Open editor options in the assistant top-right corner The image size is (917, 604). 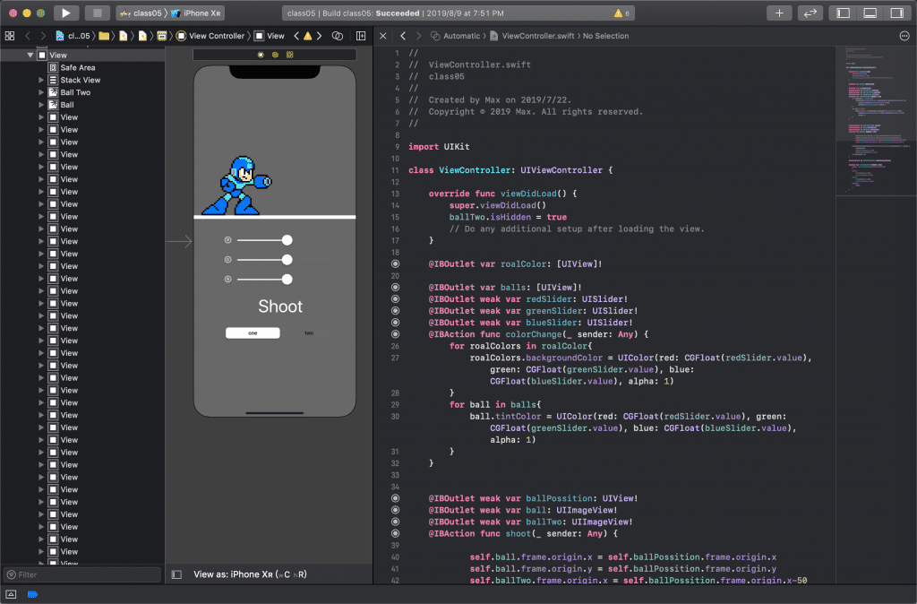pyautogui.click(x=904, y=36)
